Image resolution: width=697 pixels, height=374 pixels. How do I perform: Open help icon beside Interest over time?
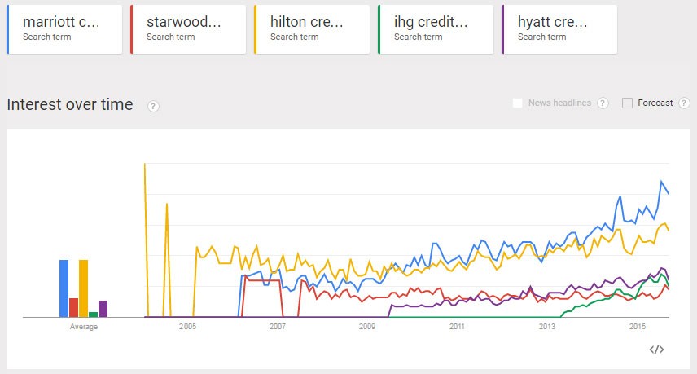point(153,106)
